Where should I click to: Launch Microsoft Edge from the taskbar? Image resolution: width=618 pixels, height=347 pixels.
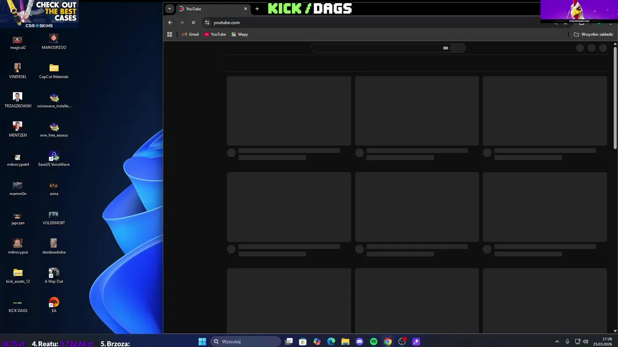coord(331,342)
